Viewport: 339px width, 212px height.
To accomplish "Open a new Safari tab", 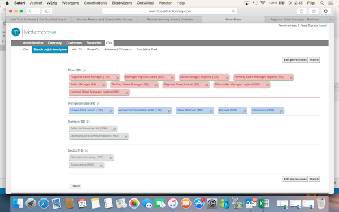I will tap(331, 19).
